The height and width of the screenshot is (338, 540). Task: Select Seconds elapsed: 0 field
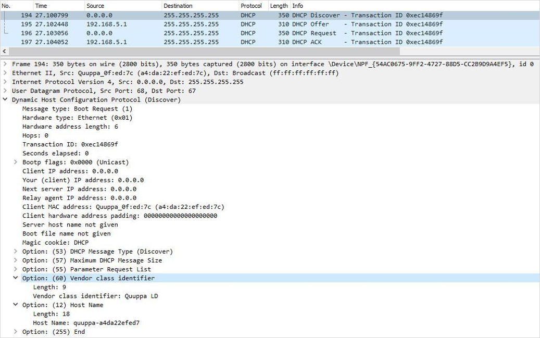click(55, 153)
